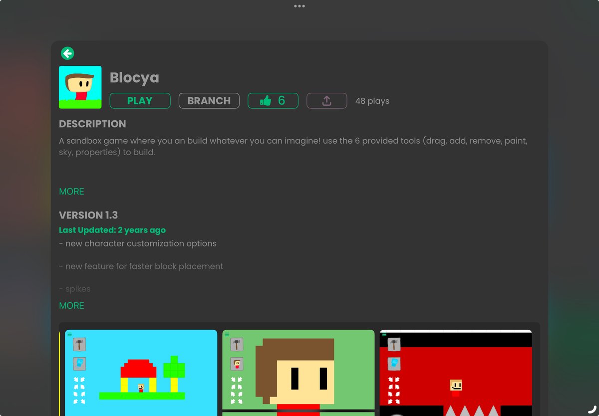
Task: Select the Blocya game avatar icon
Action: [x=80, y=86]
